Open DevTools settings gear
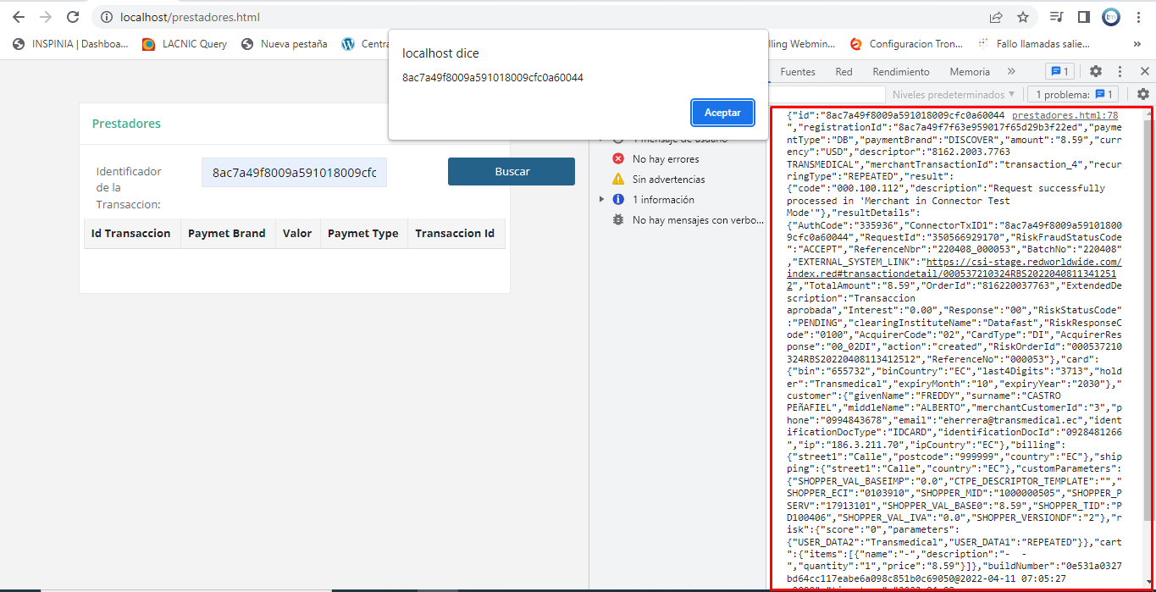The image size is (1156, 592). click(x=1095, y=72)
